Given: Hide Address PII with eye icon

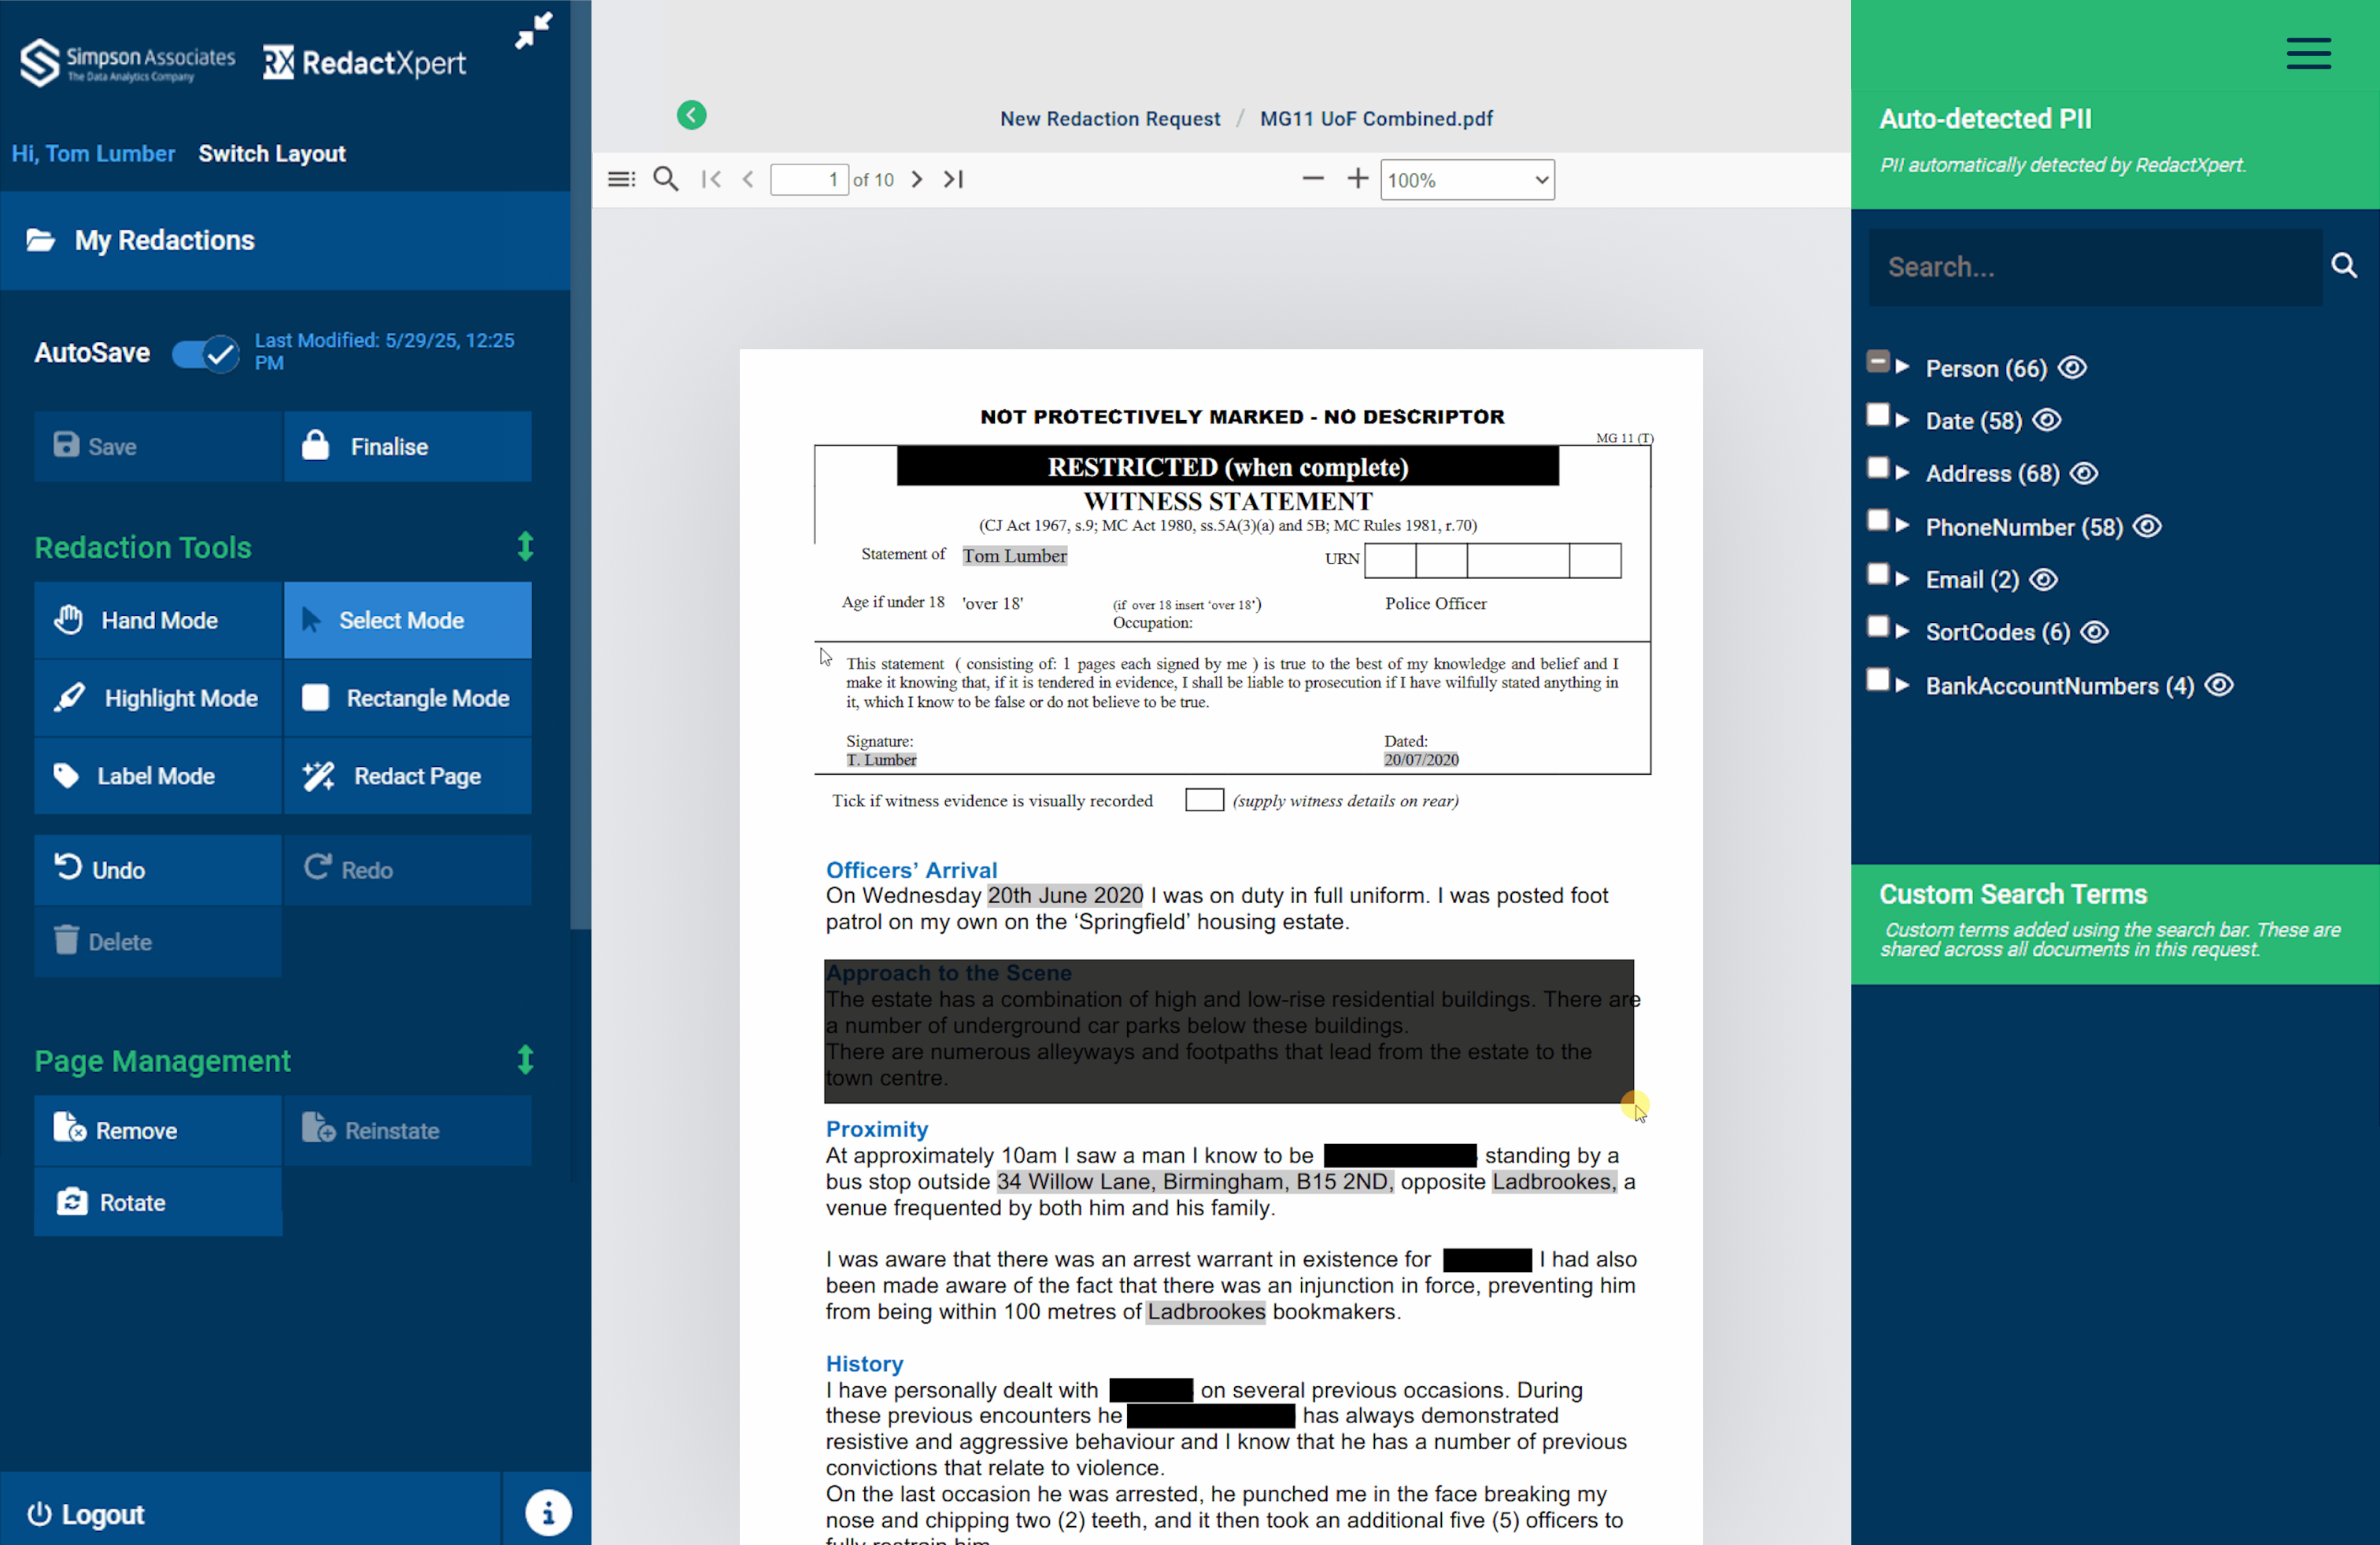Looking at the screenshot, I should pos(2084,473).
